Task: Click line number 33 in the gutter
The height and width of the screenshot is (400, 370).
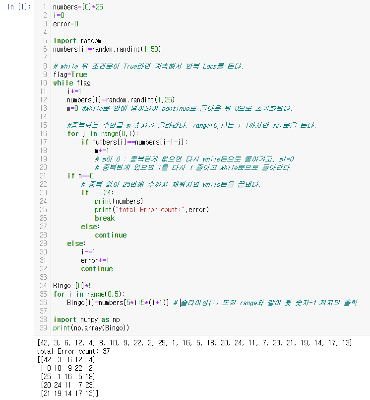Action: tap(43, 277)
